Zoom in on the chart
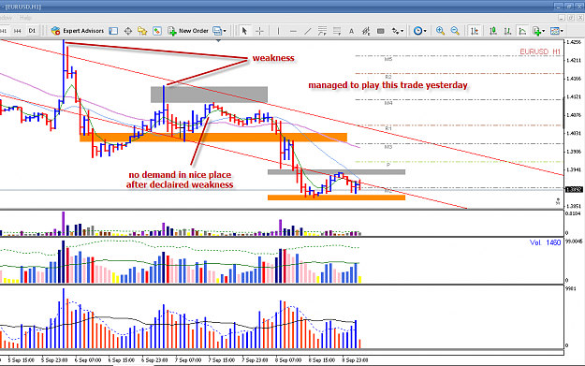This screenshot has width=585, height=366. coord(440,31)
